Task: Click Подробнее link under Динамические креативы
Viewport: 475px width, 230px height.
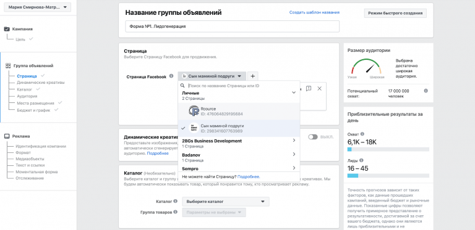Action: pyautogui.click(x=158, y=154)
